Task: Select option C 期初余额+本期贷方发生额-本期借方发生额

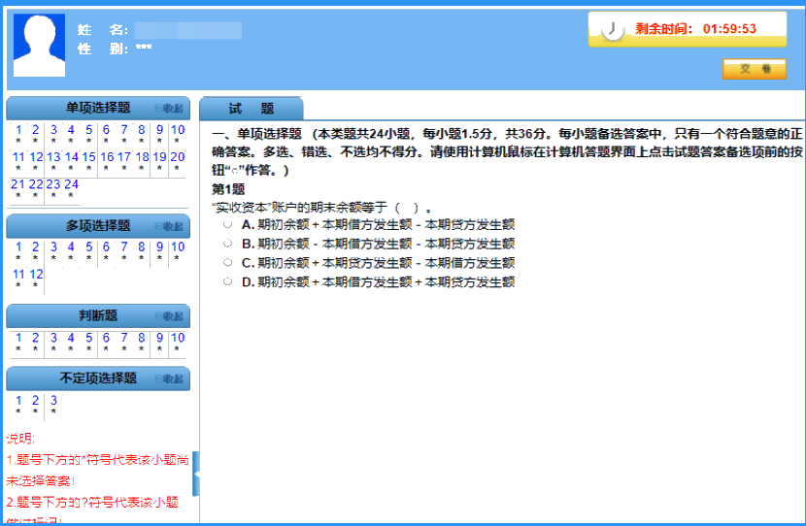Action: pyautogui.click(x=227, y=262)
